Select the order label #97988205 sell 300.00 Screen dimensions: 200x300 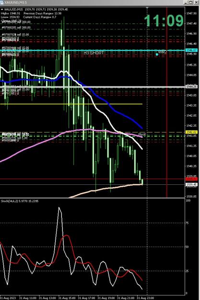point(16,27)
